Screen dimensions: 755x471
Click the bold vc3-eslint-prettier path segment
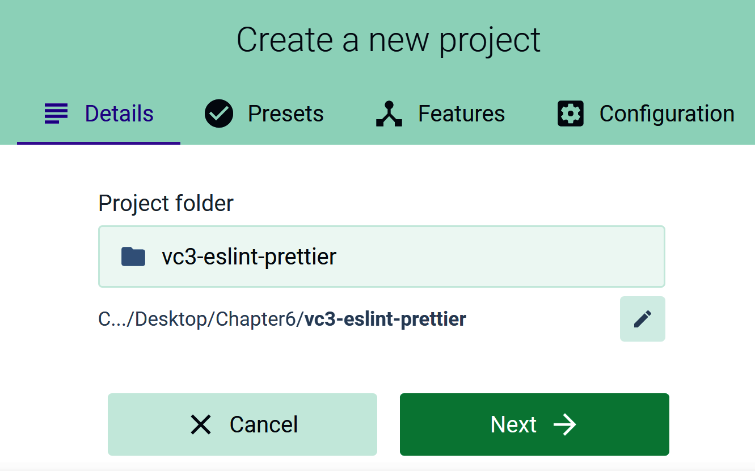click(386, 319)
